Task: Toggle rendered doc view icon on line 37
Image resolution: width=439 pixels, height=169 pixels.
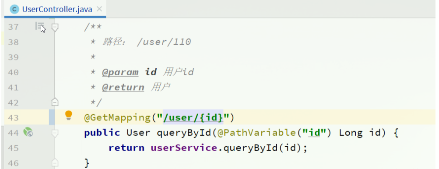Action: click(x=39, y=26)
